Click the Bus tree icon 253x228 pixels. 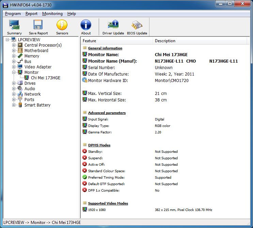20,61
